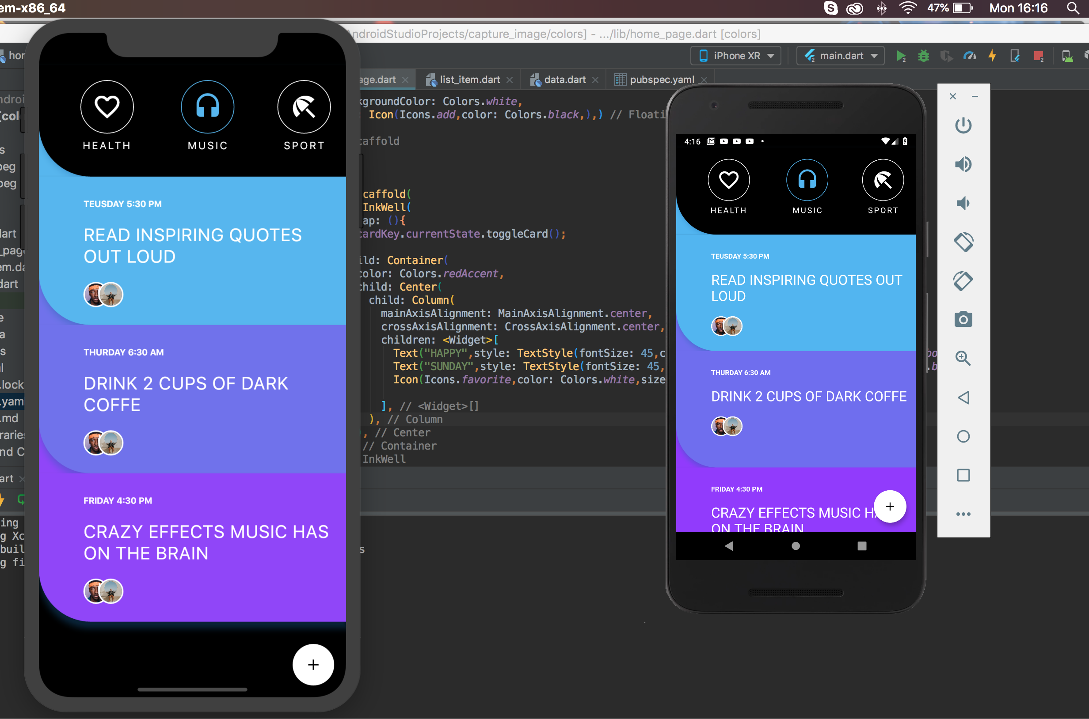Run main.dart with the green play icon
The width and height of the screenshot is (1089, 719).
coord(900,56)
